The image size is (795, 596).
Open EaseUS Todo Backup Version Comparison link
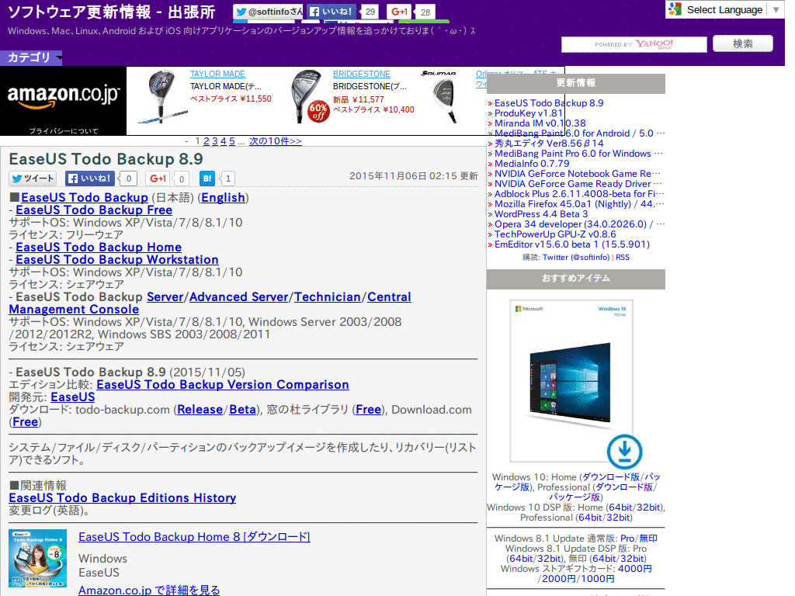(x=223, y=385)
